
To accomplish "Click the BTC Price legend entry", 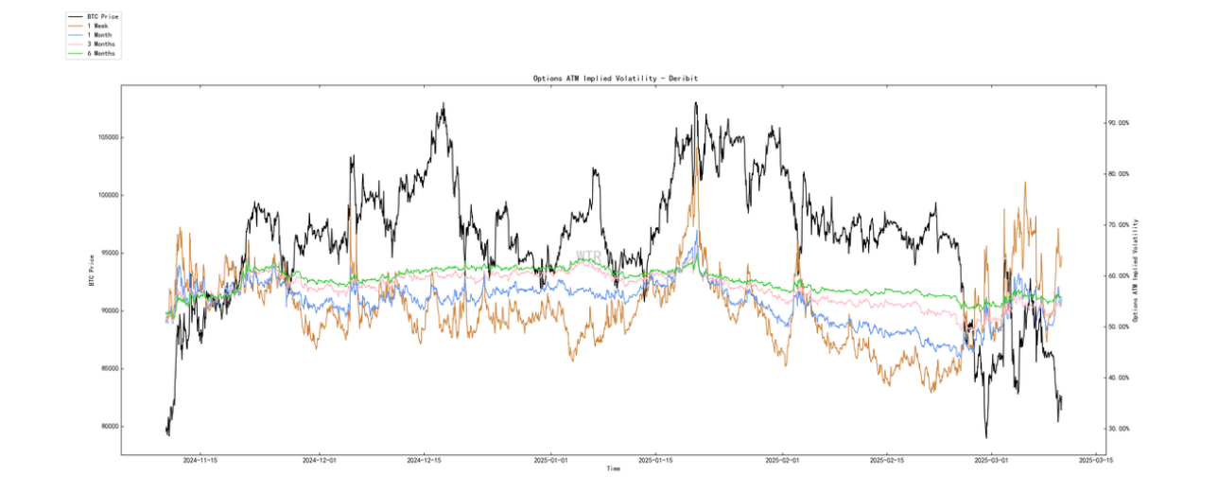I will point(94,16).
